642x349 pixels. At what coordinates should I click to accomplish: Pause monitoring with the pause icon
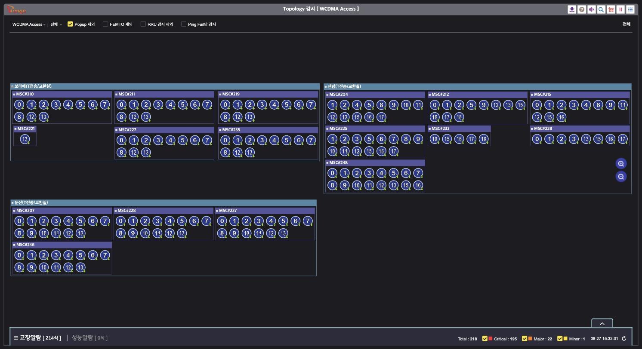point(620,9)
